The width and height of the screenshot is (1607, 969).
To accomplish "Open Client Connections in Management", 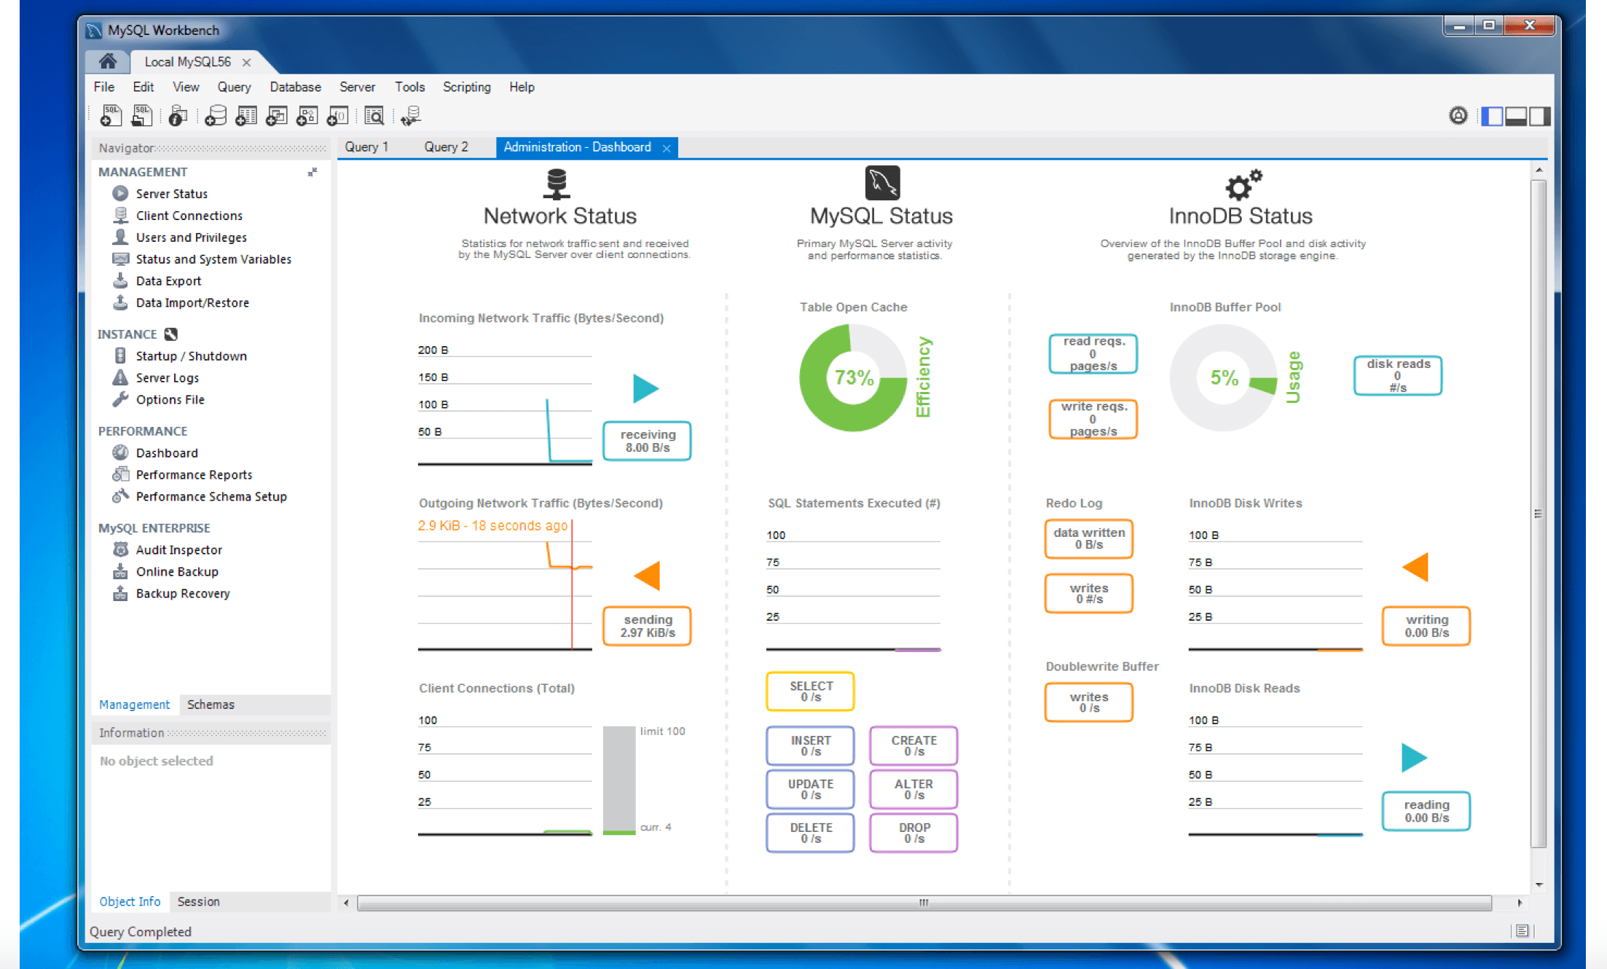I will (189, 216).
